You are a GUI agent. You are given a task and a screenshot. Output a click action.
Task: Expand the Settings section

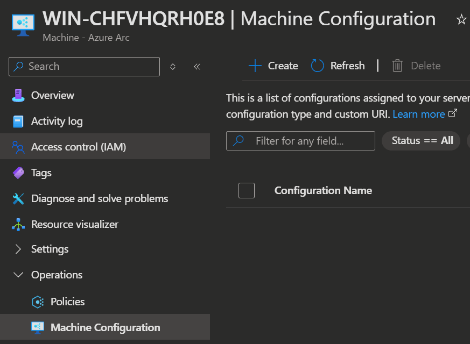[x=18, y=249]
